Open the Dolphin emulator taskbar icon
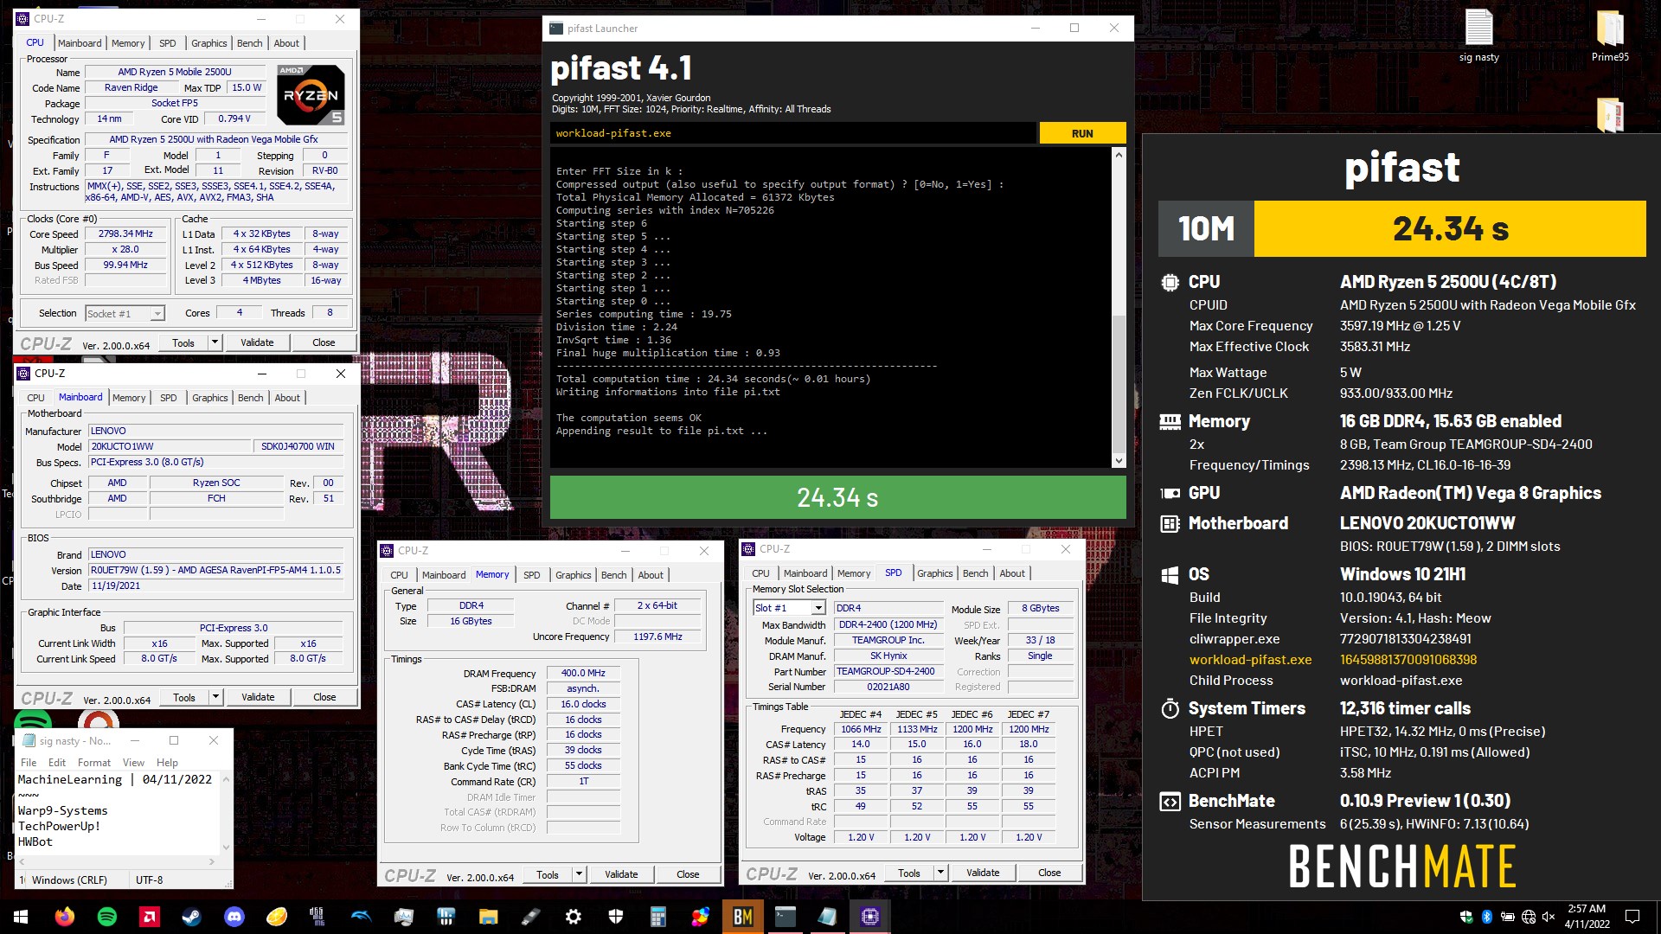This screenshot has height=934, width=1661. (362, 917)
